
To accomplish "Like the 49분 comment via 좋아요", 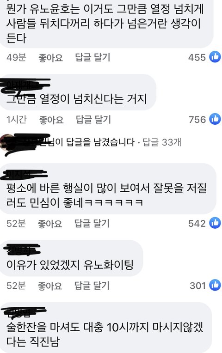I will [50, 58].
